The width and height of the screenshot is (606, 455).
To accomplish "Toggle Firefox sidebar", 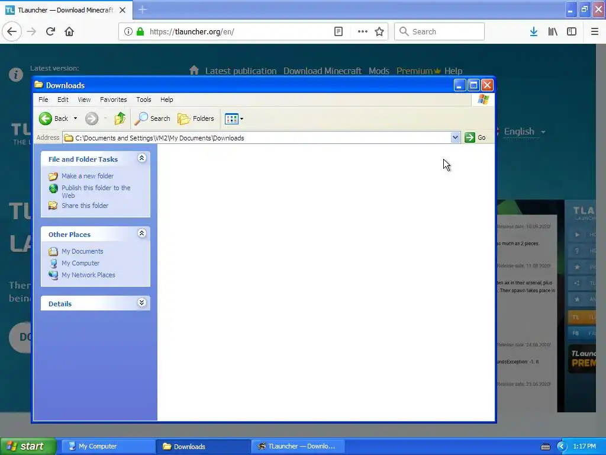I will (x=572, y=31).
